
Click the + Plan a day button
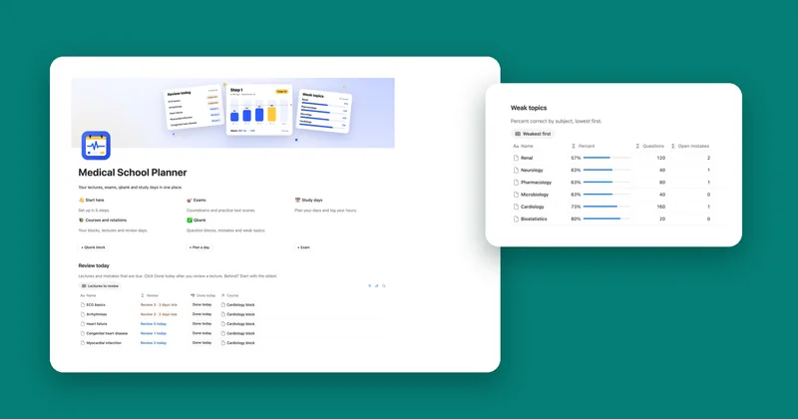click(x=199, y=247)
